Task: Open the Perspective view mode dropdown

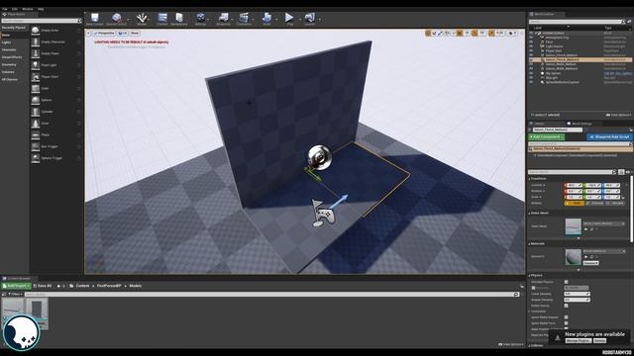Action: coord(104,33)
